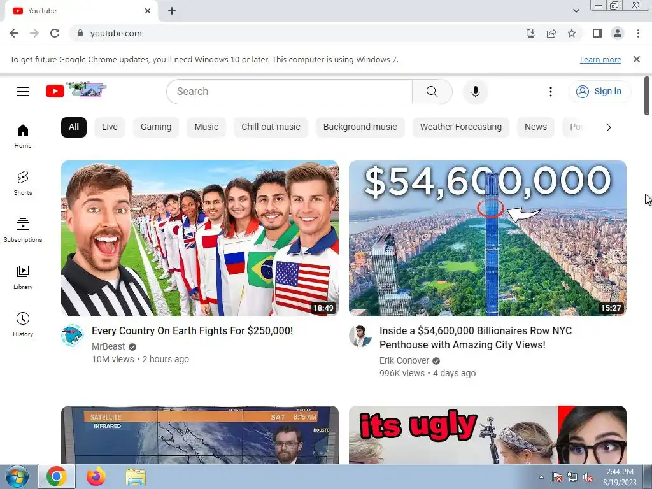Open Erik Conover channel avatar

pyautogui.click(x=360, y=335)
